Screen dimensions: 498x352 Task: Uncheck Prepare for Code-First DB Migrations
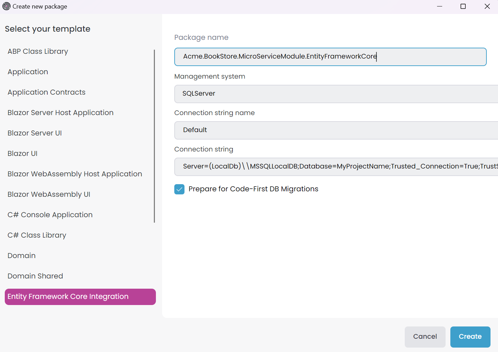[179, 189]
